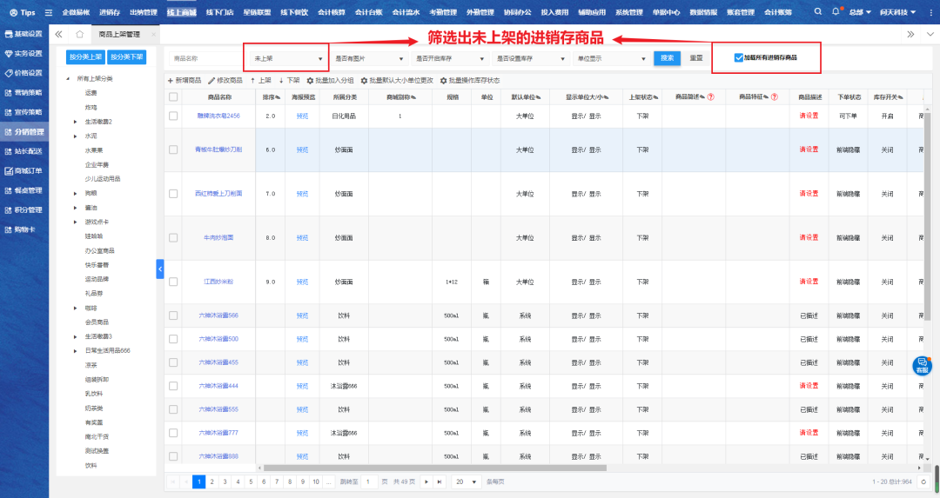Screen dimensions: 940x498
Task: Click the search magnifier icon in top bar
Action: point(818,12)
